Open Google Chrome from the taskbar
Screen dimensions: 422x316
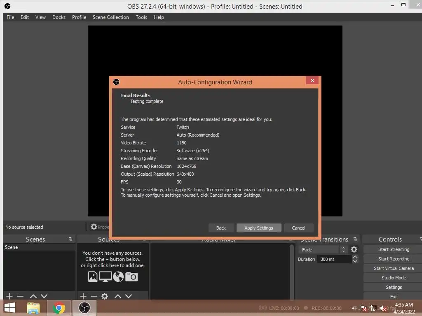(59, 308)
